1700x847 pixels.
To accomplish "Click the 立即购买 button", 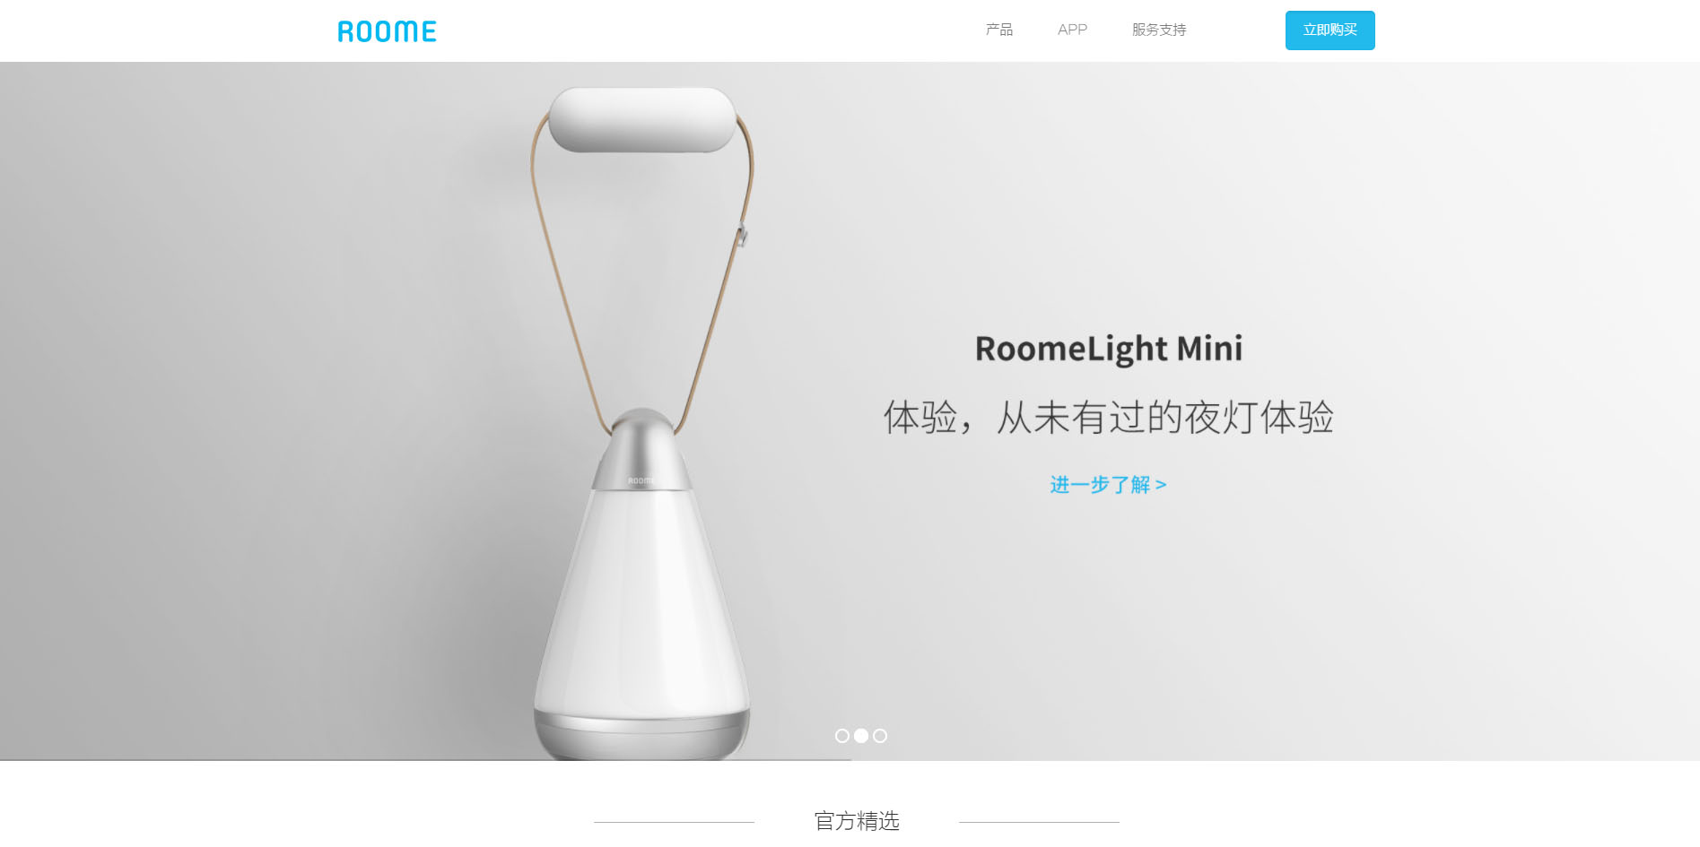I will (x=1329, y=30).
